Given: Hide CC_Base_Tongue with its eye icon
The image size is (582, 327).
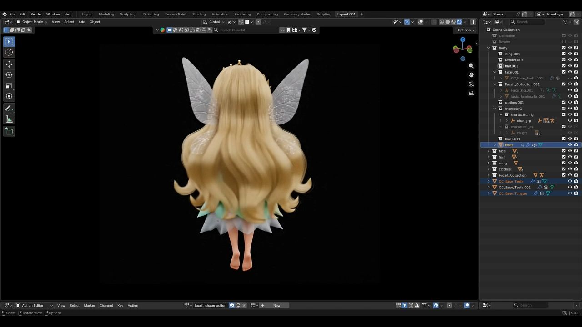Looking at the screenshot, I should 570,193.
